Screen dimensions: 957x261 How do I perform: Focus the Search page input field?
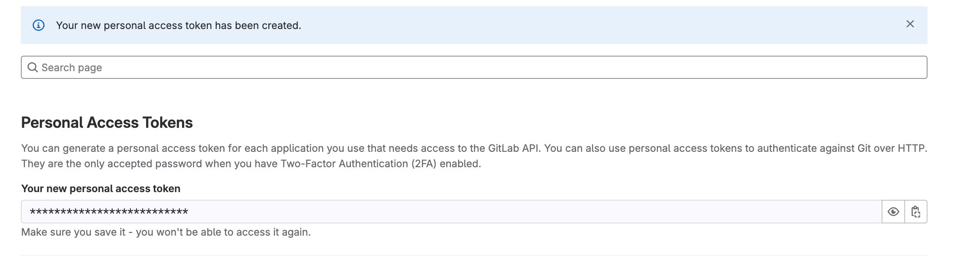[x=474, y=68]
